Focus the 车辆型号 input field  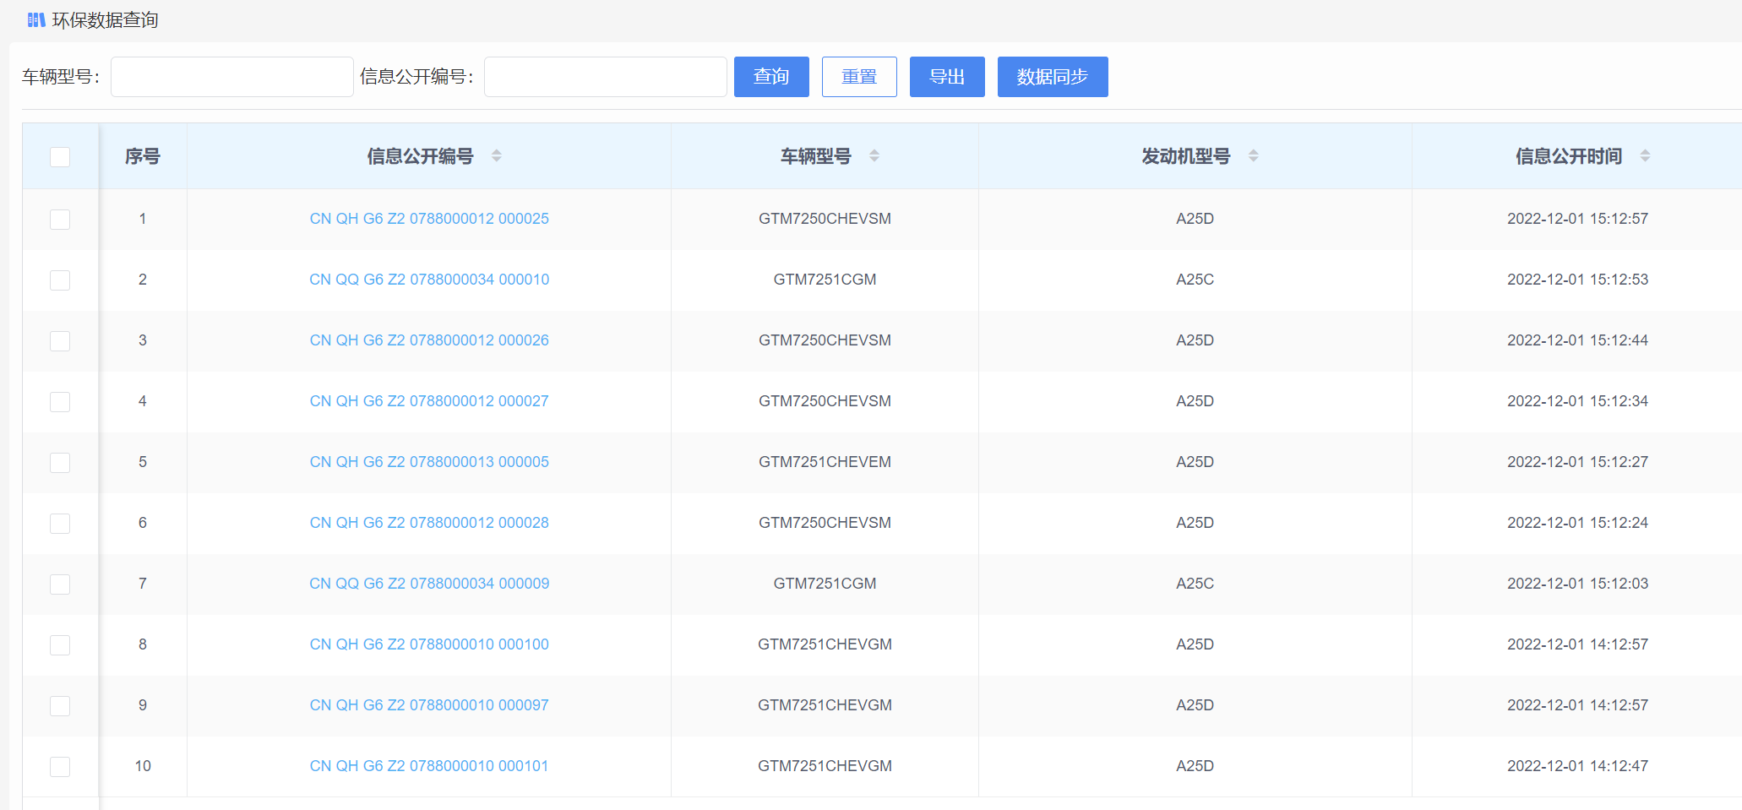click(232, 77)
